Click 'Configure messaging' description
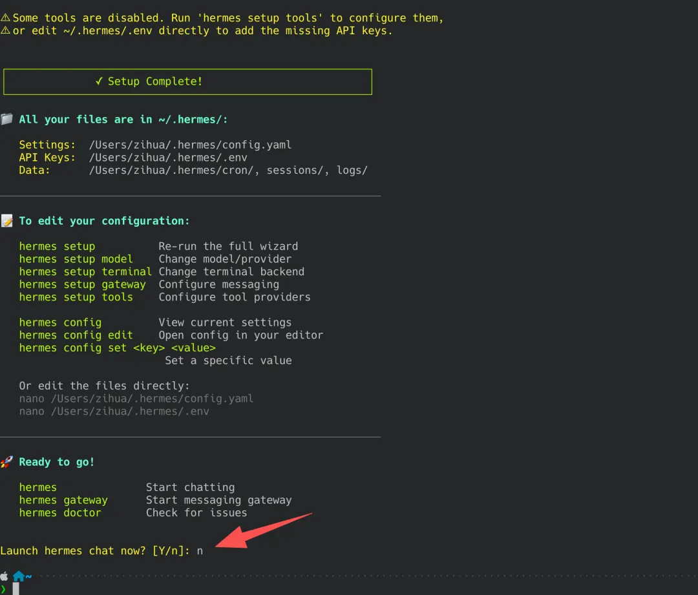 pos(219,284)
